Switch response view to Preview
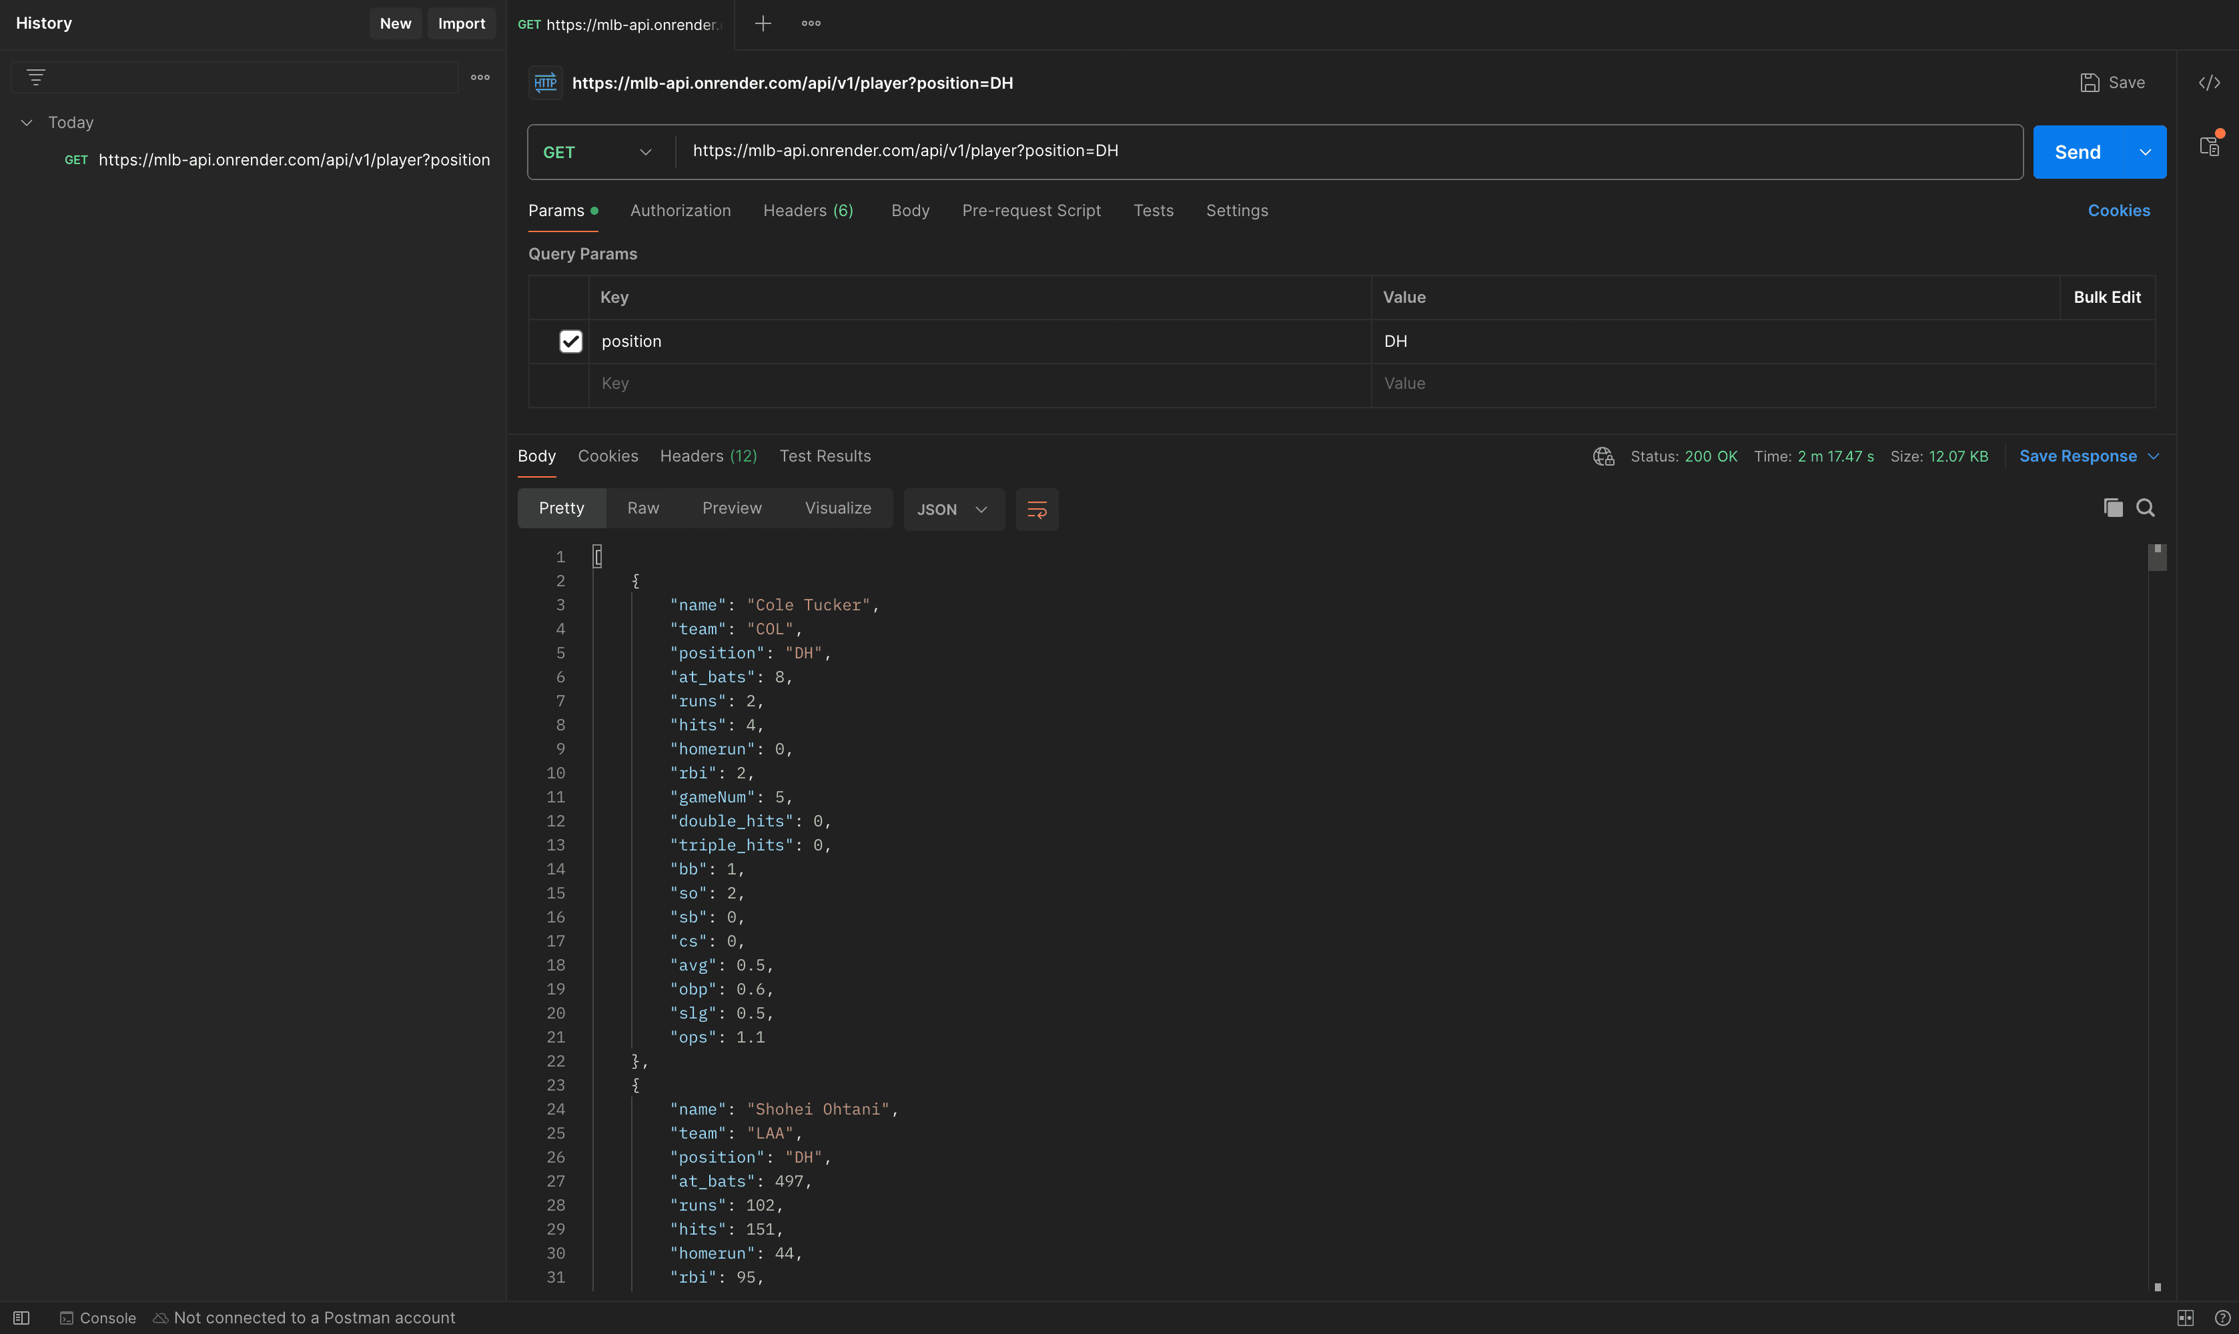2239x1334 pixels. tap(732, 509)
